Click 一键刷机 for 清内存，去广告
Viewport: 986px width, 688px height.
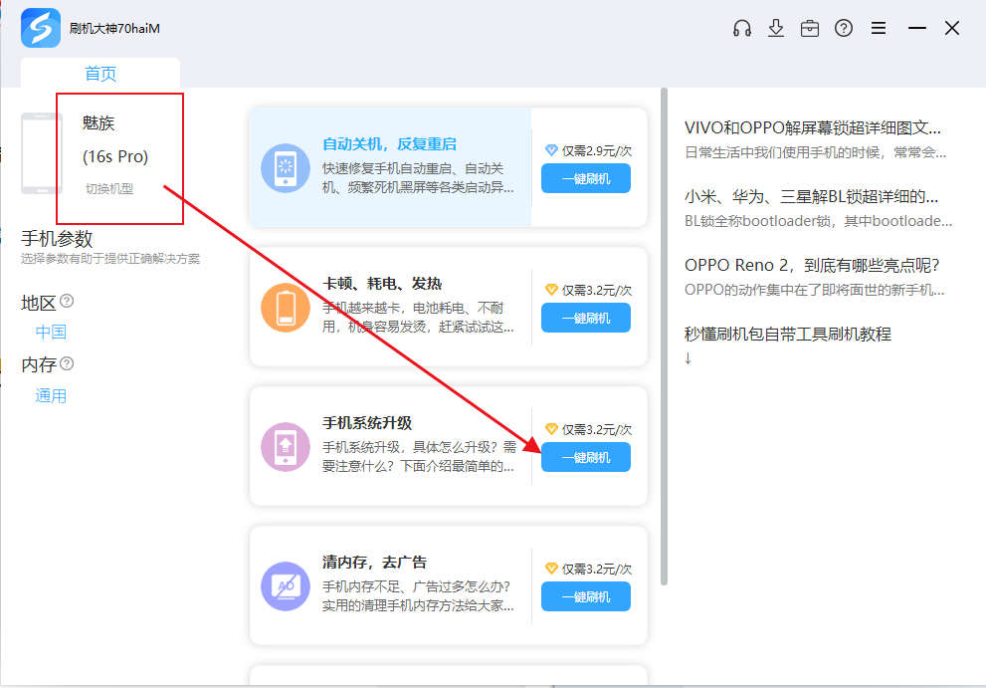(586, 596)
